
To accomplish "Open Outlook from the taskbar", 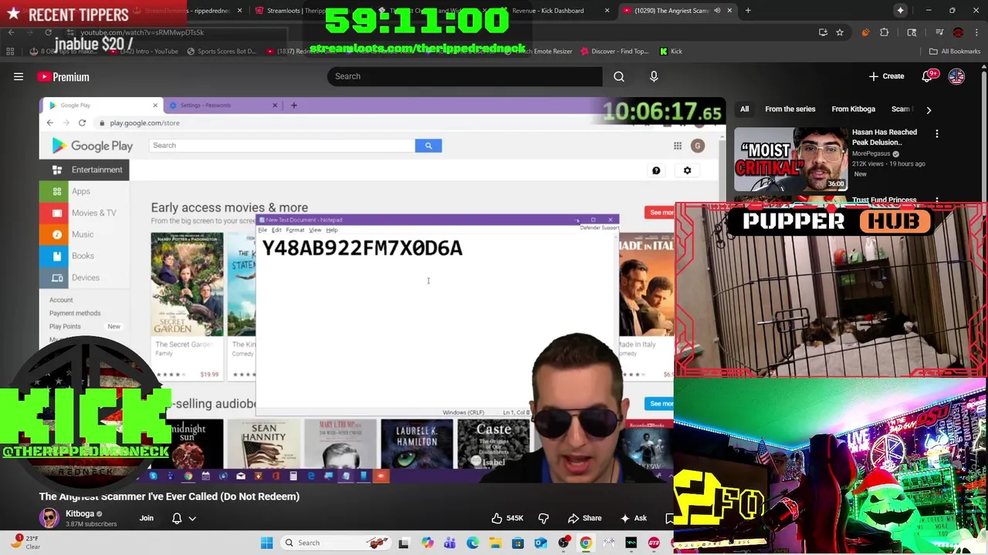I will [x=540, y=543].
